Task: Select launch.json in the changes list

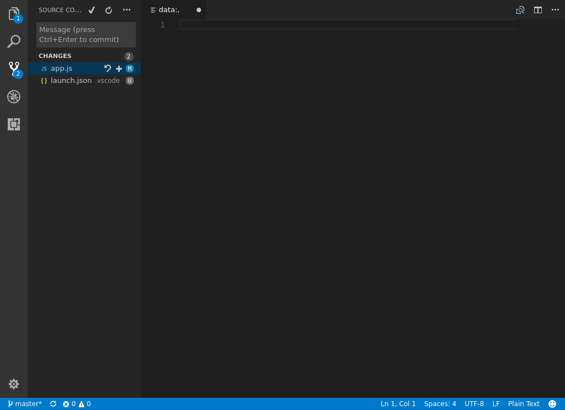Action: tap(71, 80)
